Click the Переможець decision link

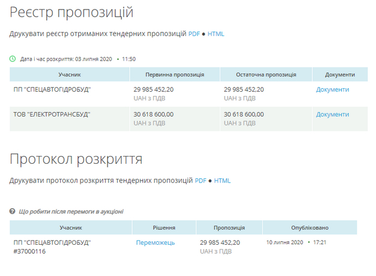pos(155,242)
